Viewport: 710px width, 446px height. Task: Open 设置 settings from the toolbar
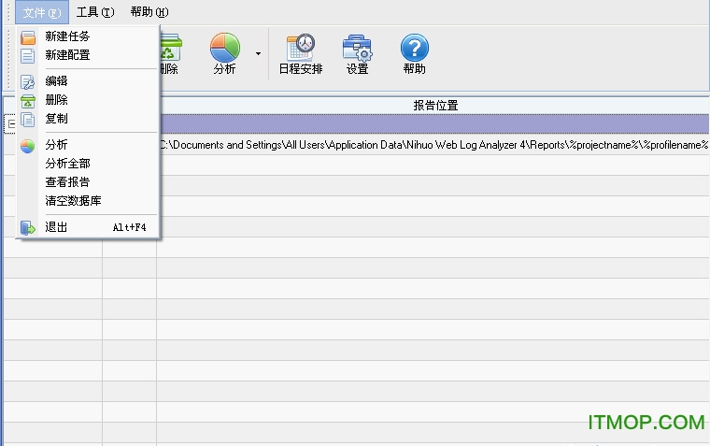click(357, 53)
